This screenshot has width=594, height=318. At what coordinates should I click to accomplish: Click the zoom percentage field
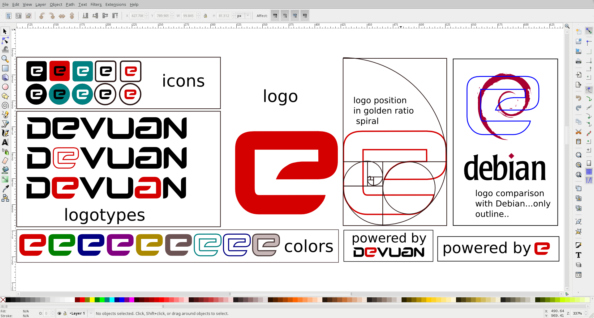(x=577, y=313)
